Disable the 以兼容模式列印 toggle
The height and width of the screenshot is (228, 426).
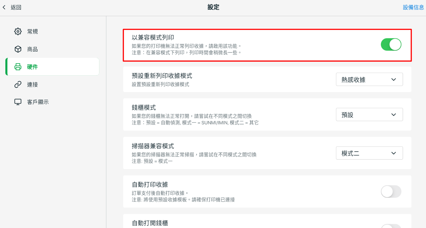[391, 45]
